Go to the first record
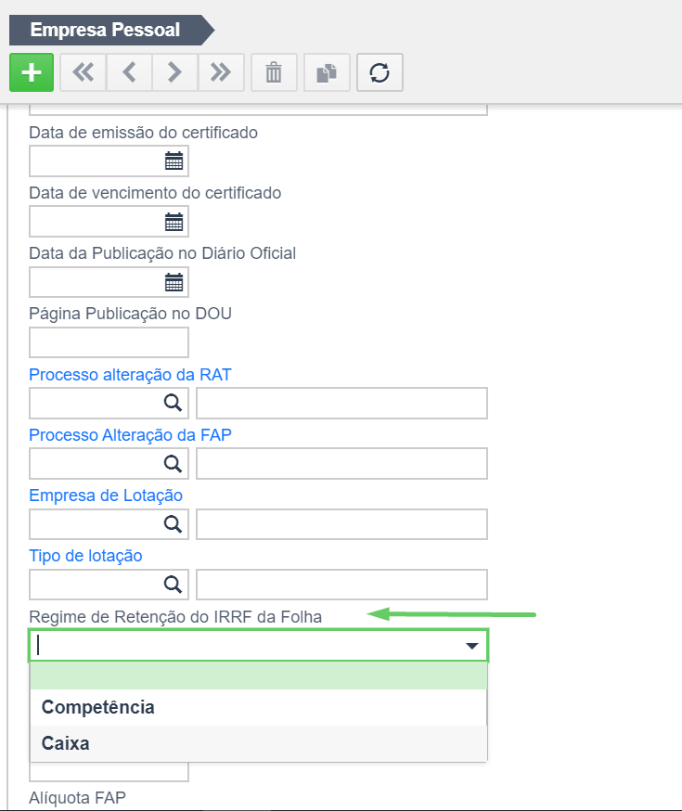 tap(84, 72)
